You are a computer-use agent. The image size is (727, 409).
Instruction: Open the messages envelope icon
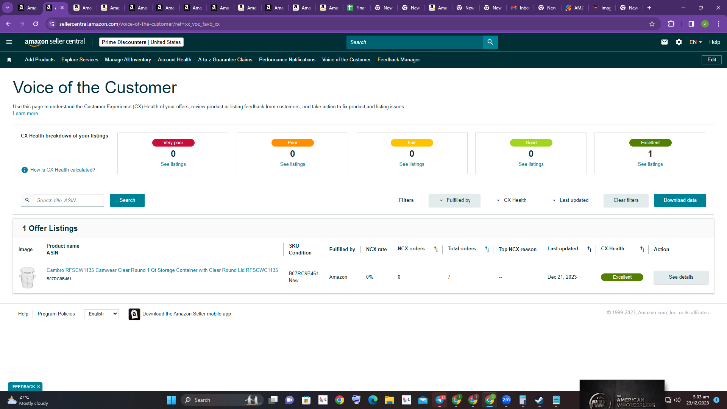coord(664,42)
